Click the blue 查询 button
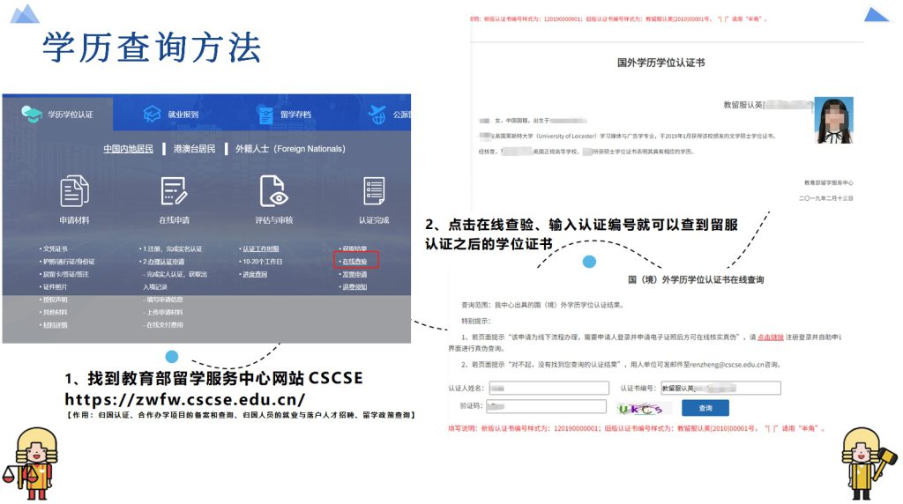This screenshot has width=903, height=504. (705, 408)
